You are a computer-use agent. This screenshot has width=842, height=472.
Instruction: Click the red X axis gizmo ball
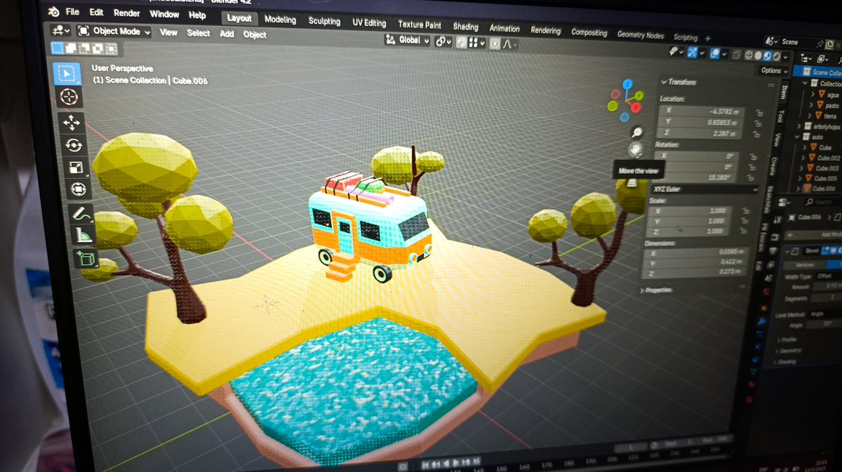pos(635,107)
